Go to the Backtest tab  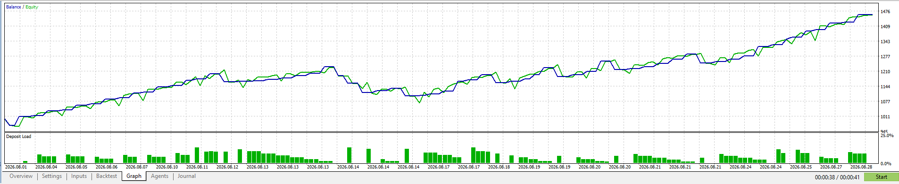click(x=107, y=176)
